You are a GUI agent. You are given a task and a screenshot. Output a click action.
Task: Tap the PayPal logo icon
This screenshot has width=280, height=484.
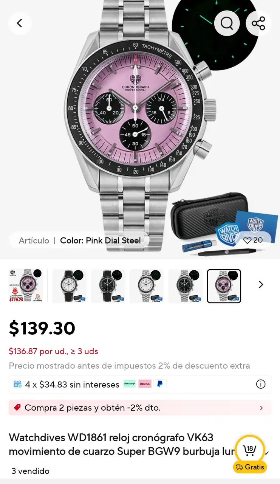(160, 384)
